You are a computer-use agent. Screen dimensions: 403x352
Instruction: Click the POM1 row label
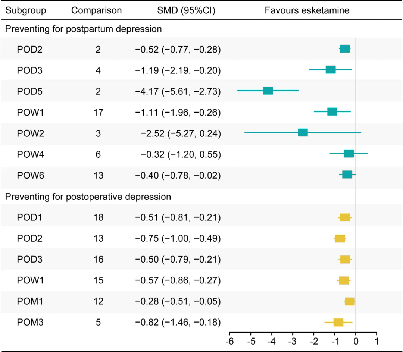[31, 301]
